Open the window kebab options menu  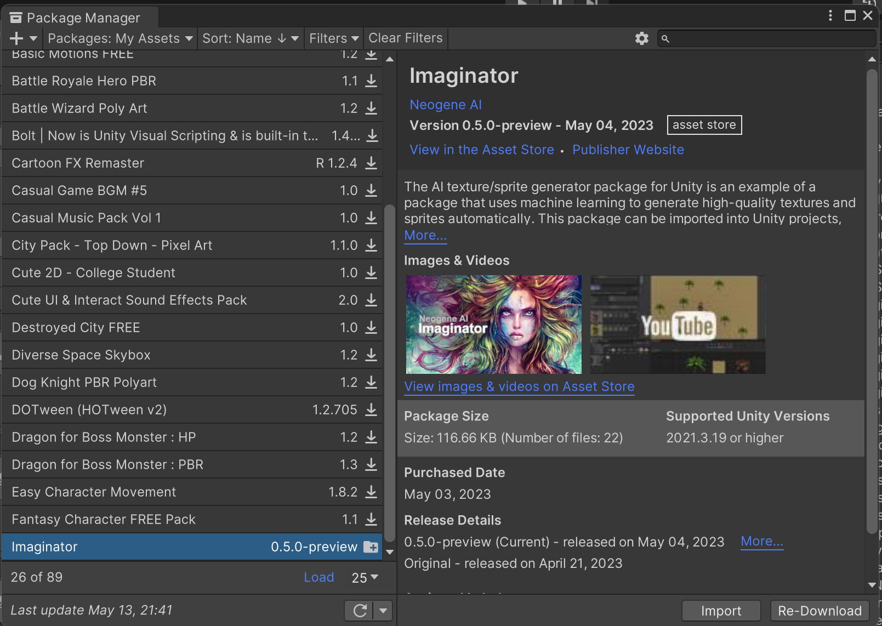tap(830, 15)
